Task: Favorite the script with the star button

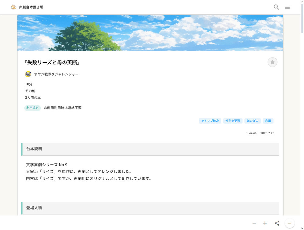Action: pyautogui.click(x=272, y=62)
